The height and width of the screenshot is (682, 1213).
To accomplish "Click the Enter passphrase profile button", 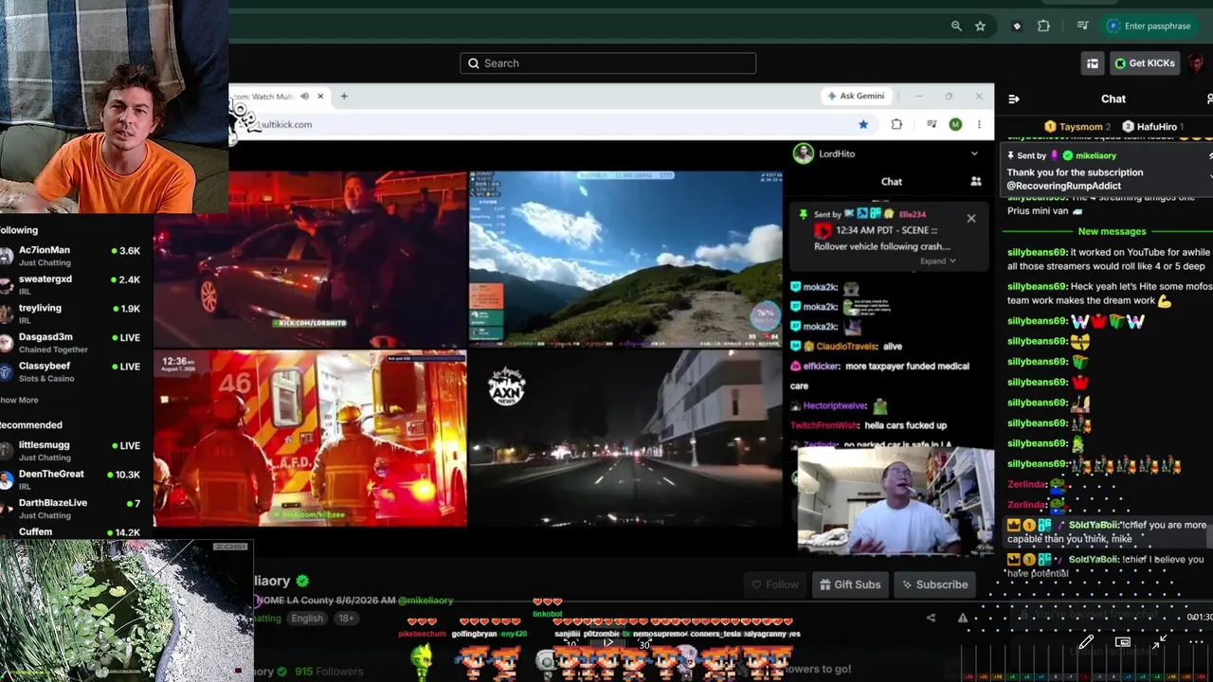I will (1149, 27).
